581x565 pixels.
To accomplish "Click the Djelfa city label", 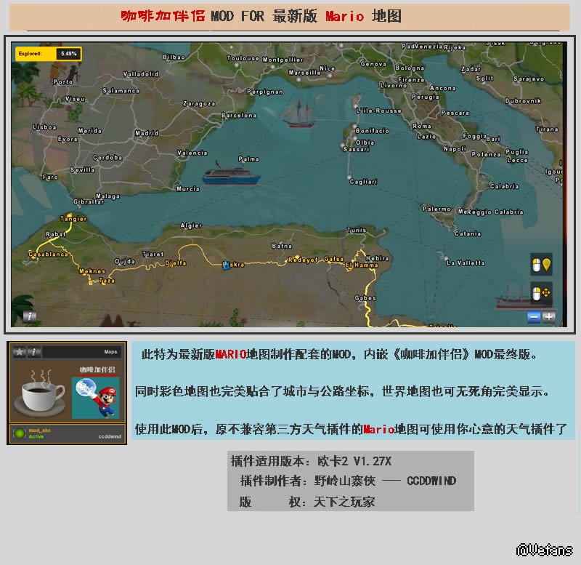I will click(176, 263).
